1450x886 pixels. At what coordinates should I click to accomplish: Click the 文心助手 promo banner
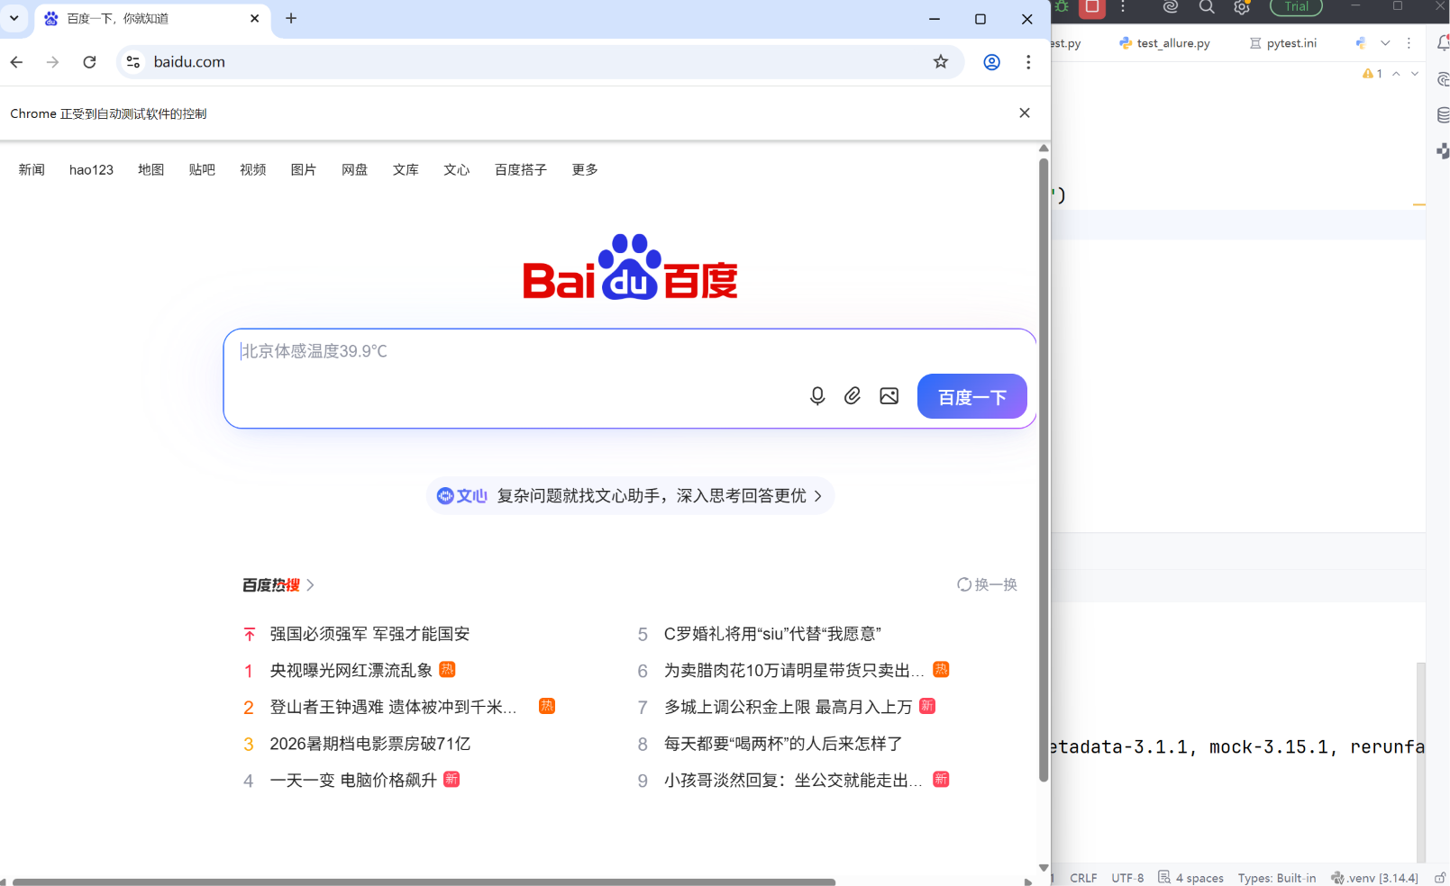630,495
